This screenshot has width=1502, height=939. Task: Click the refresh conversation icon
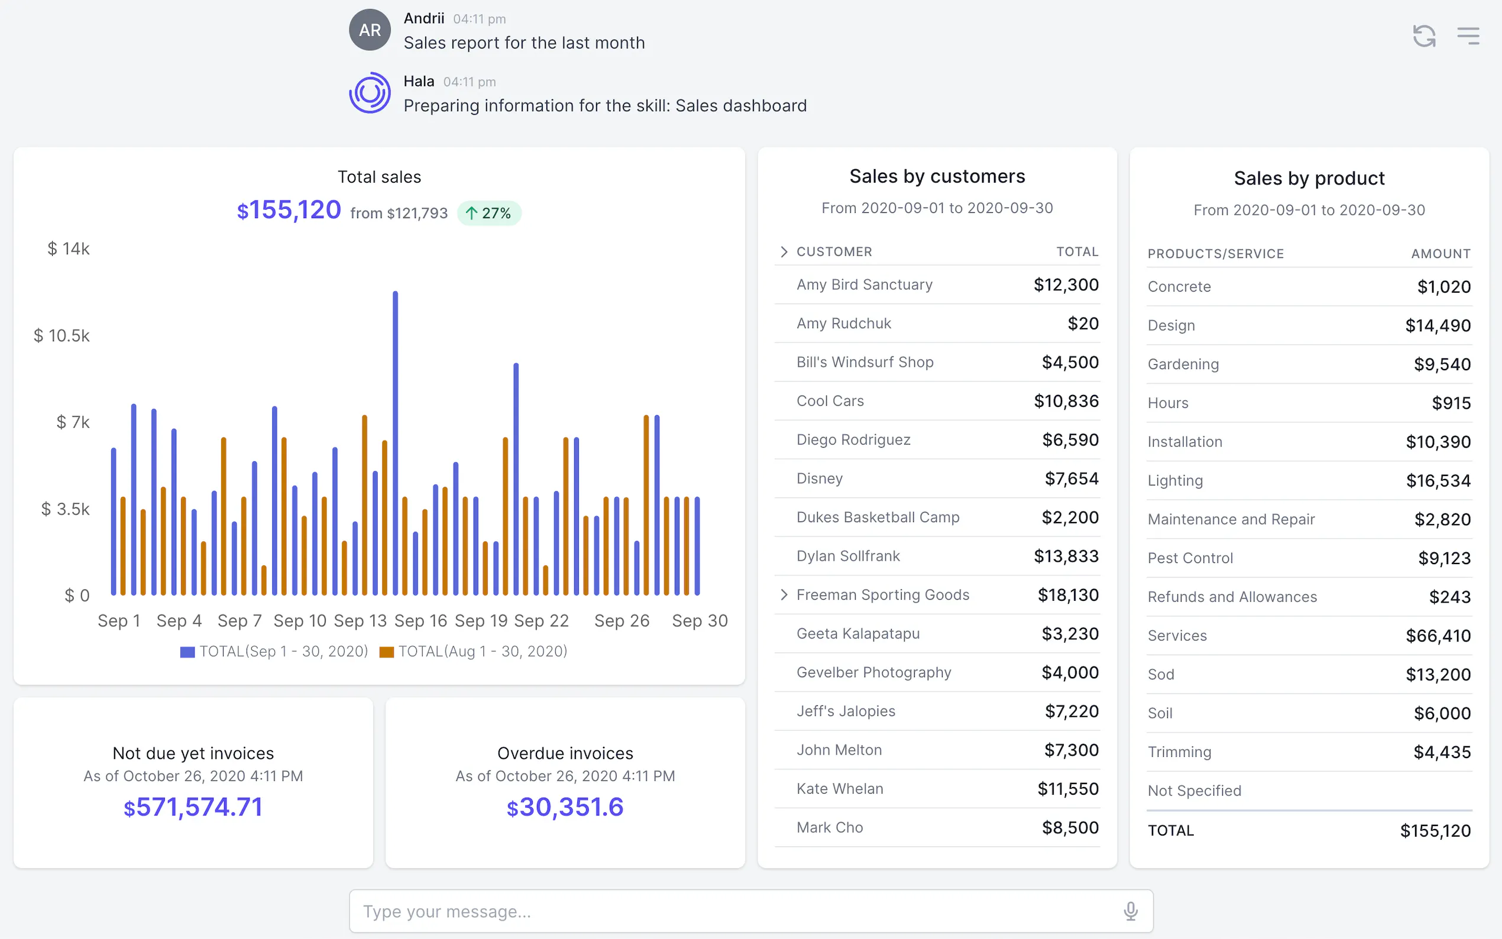click(1424, 36)
